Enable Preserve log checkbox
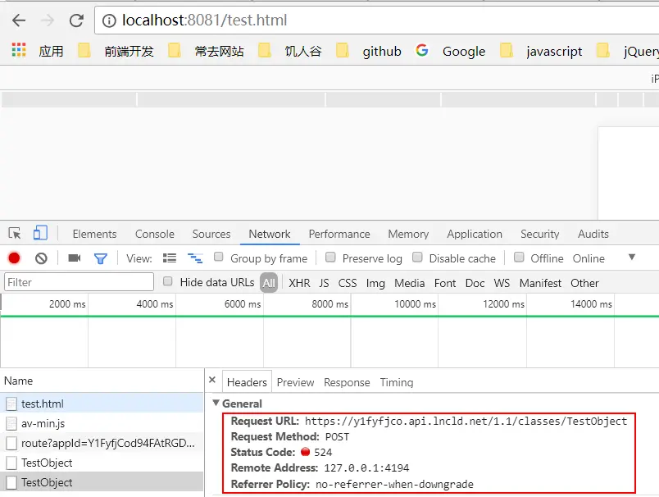 coord(331,257)
